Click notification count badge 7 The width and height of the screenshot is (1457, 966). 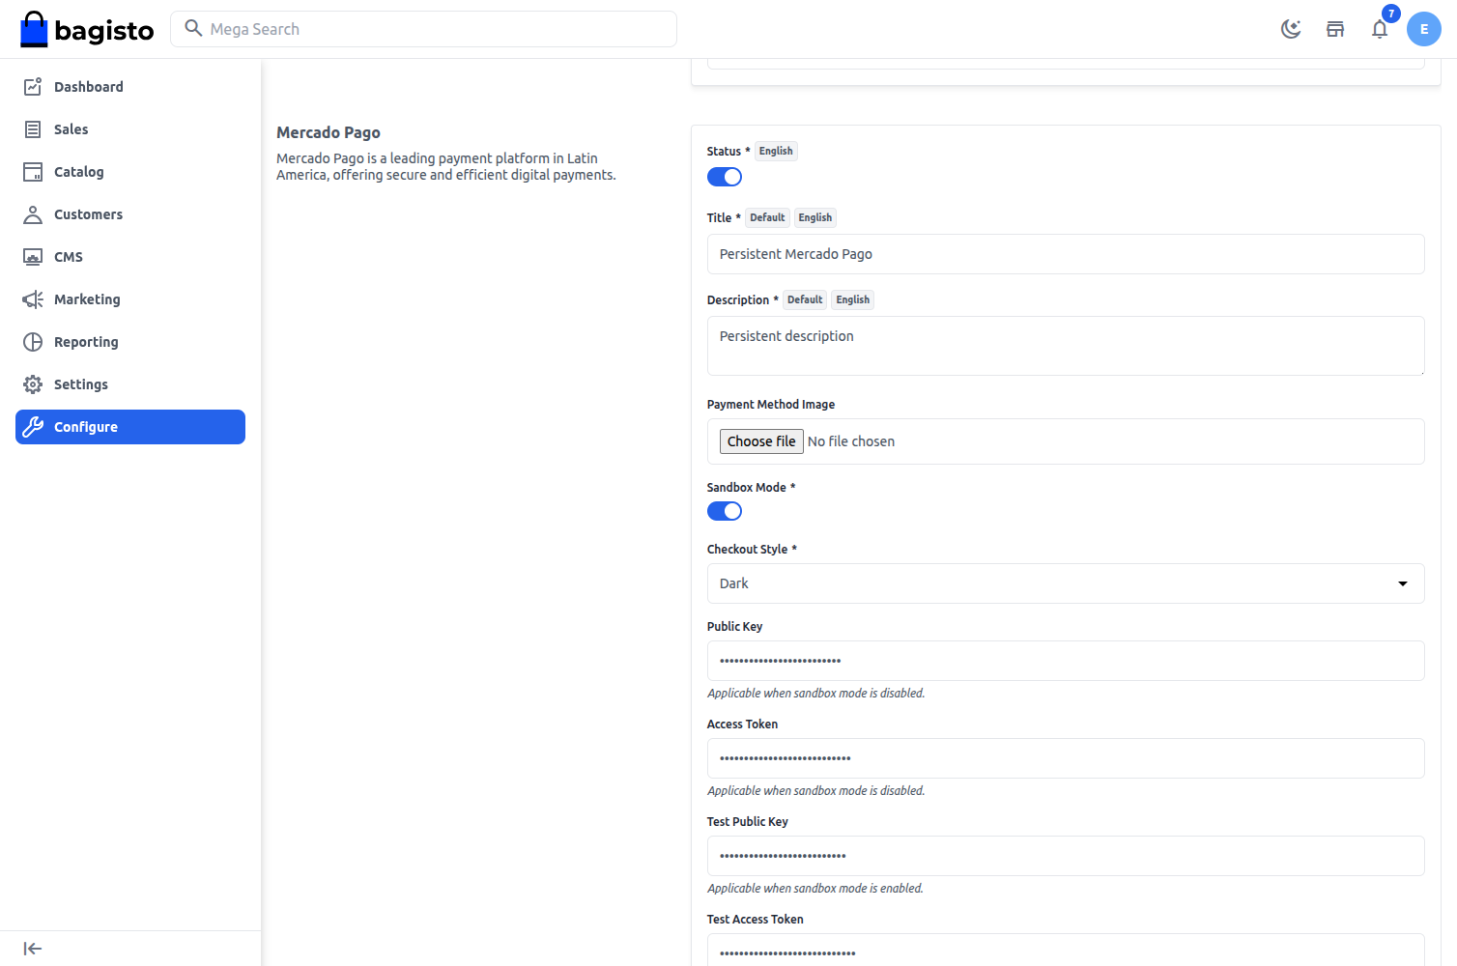[1391, 14]
